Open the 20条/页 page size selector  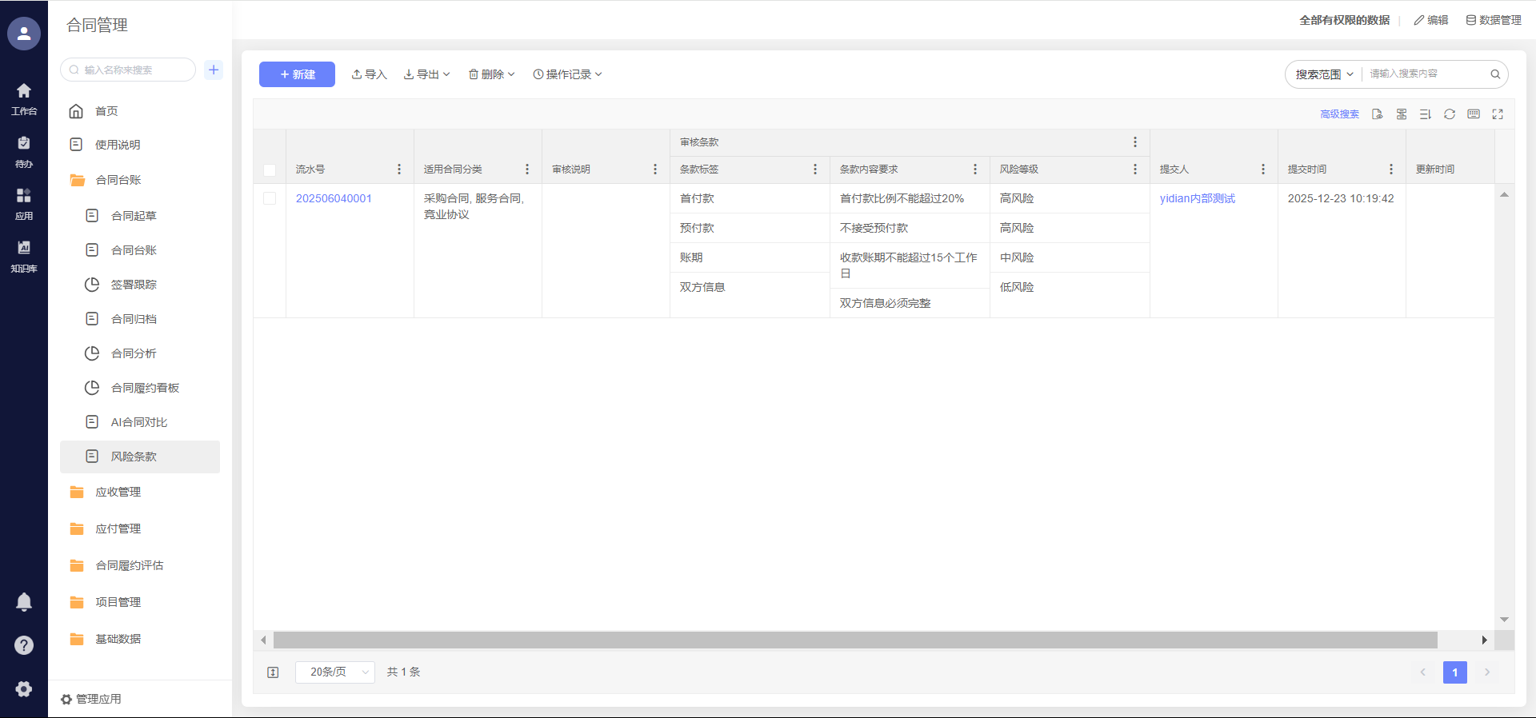coord(334,672)
